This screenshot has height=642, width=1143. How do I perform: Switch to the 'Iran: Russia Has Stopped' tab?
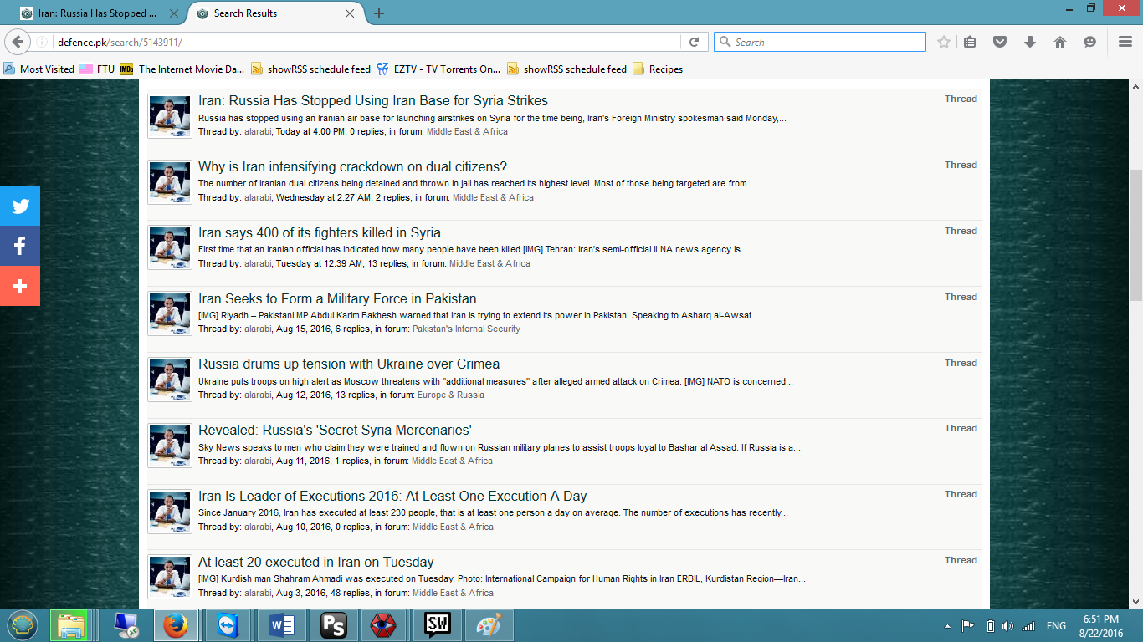98,13
